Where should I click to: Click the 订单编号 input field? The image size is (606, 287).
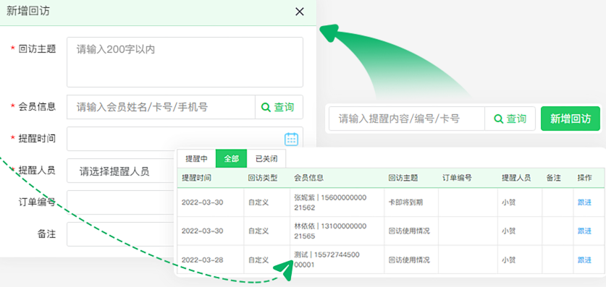pos(122,202)
